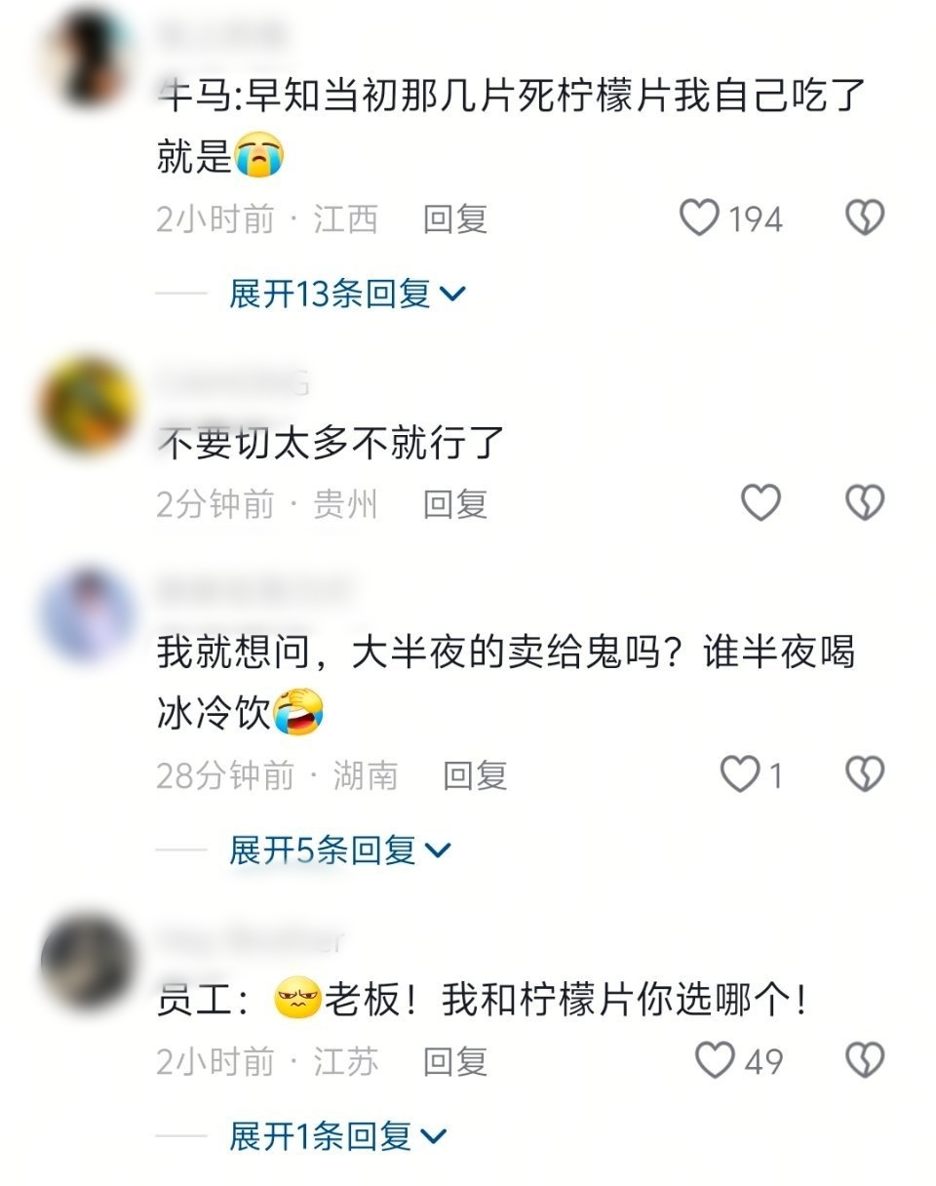Screen dimensions: 936x1186
Task: Reply to the 江西 commenter
Action: 454,218
